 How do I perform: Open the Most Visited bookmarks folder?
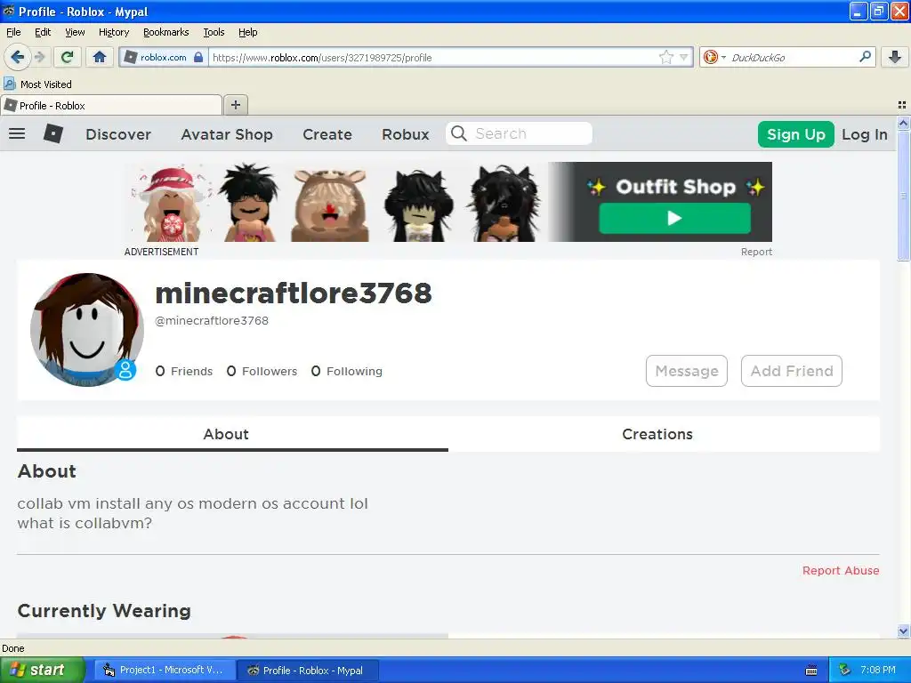pyautogui.click(x=37, y=84)
